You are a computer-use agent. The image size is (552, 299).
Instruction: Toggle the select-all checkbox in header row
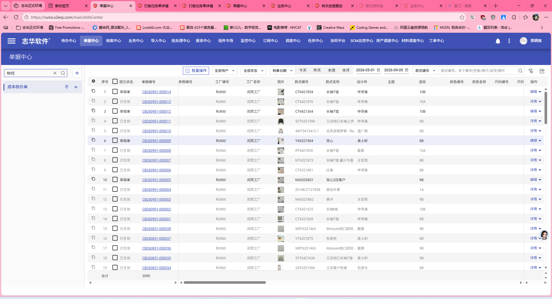point(115,82)
